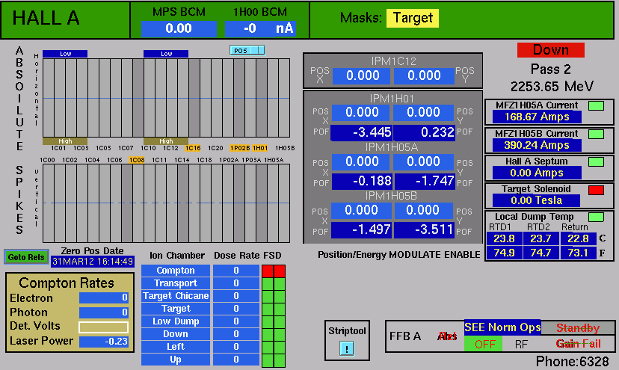Screen dimensions: 619x370
Task: Click RTD2 Celsius value 23.7
Action: tap(541, 239)
